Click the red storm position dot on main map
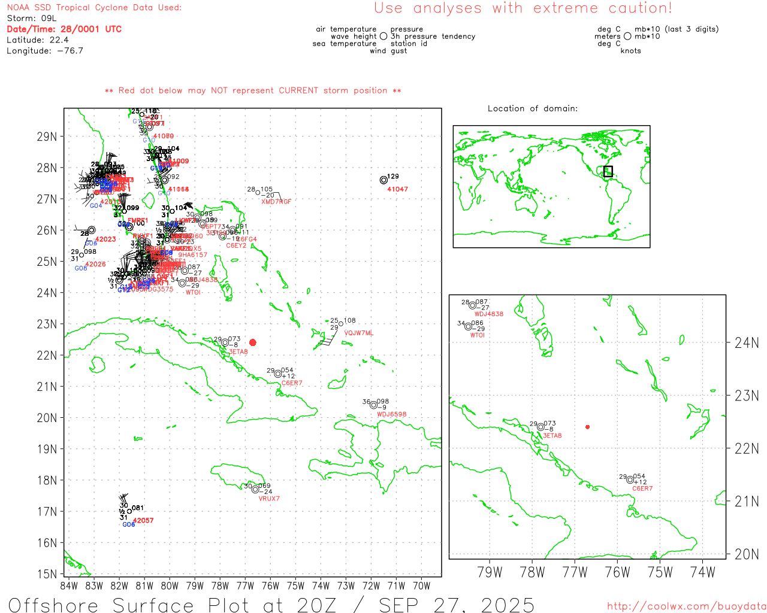 (253, 342)
